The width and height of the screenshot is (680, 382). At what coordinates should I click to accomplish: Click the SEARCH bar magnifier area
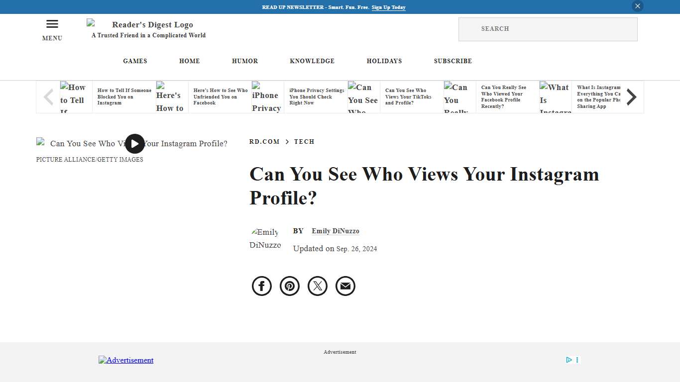pos(470,29)
